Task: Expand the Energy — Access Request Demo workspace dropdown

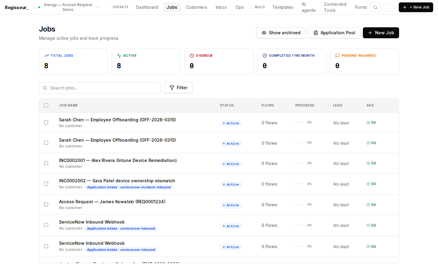Action: (68, 7)
